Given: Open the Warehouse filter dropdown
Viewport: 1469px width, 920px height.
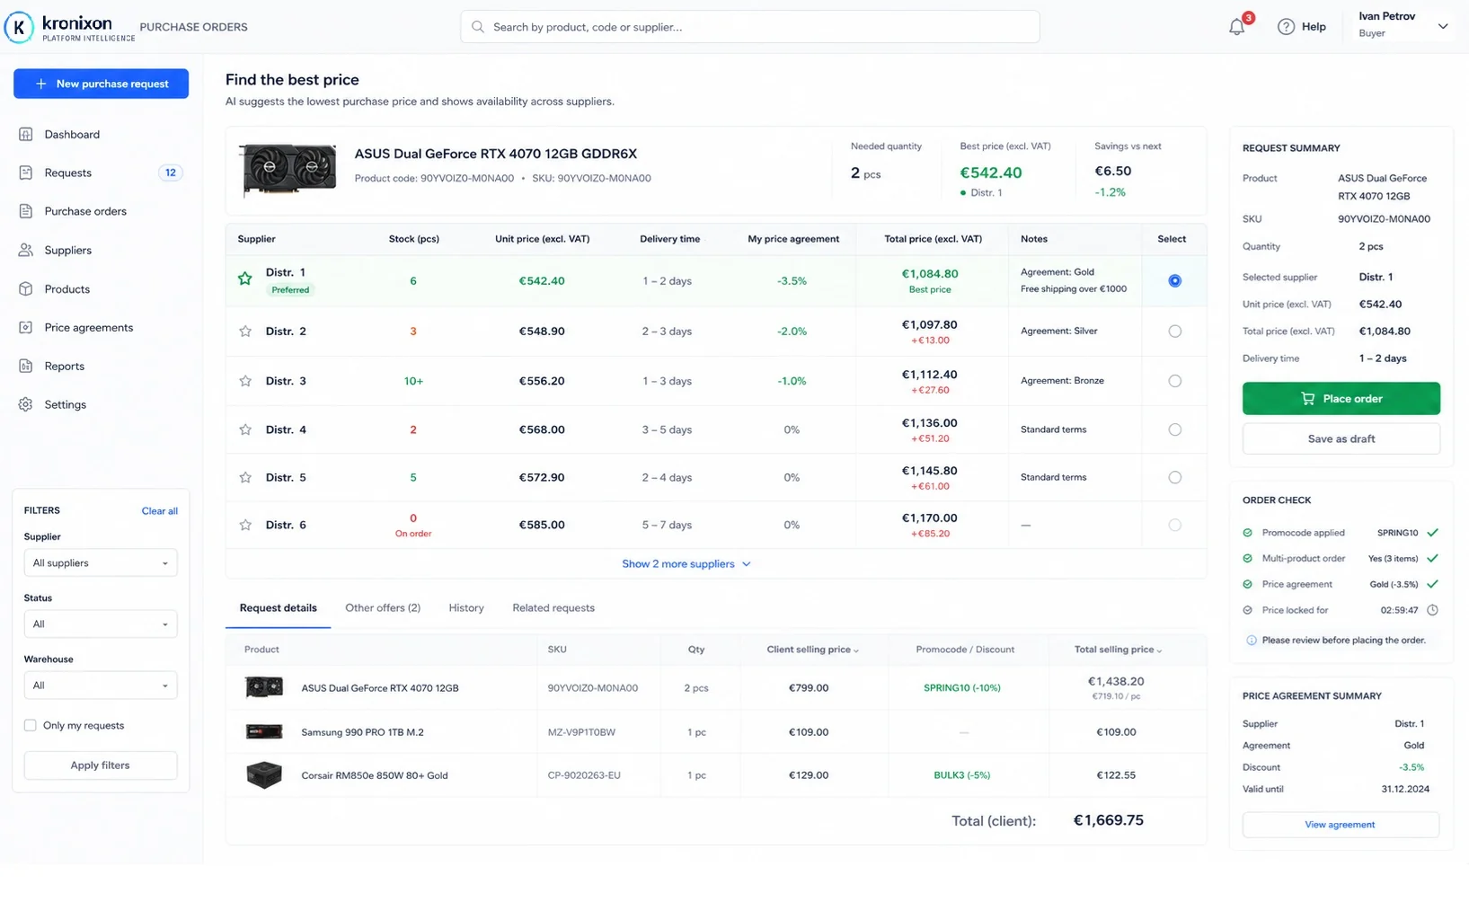Looking at the screenshot, I should tap(101, 686).
